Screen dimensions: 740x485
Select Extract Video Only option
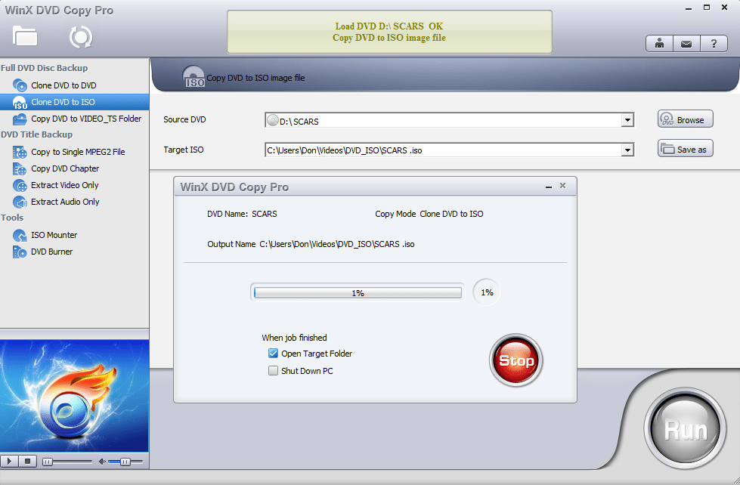point(65,185)
